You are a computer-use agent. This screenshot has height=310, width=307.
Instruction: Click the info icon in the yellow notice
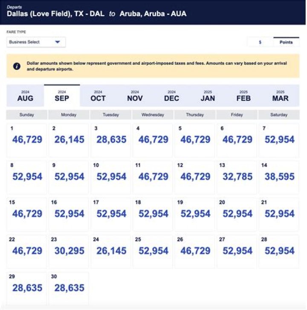tap(17, 66)
